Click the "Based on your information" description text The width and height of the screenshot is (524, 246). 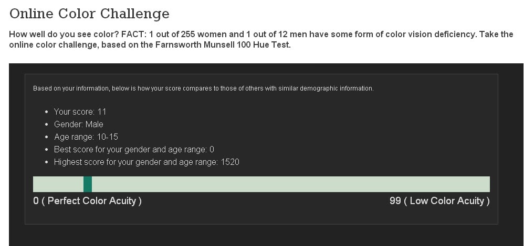click(x=203, y=88)
